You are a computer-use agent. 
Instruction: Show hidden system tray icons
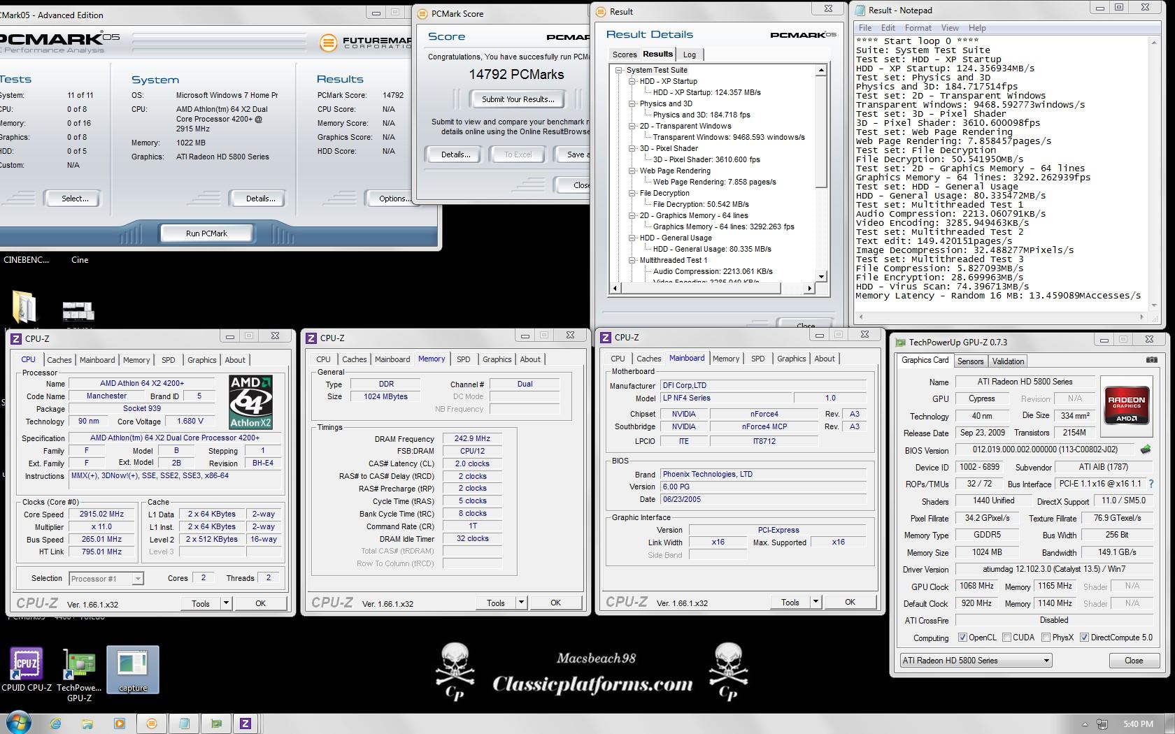pos(1085,724)
